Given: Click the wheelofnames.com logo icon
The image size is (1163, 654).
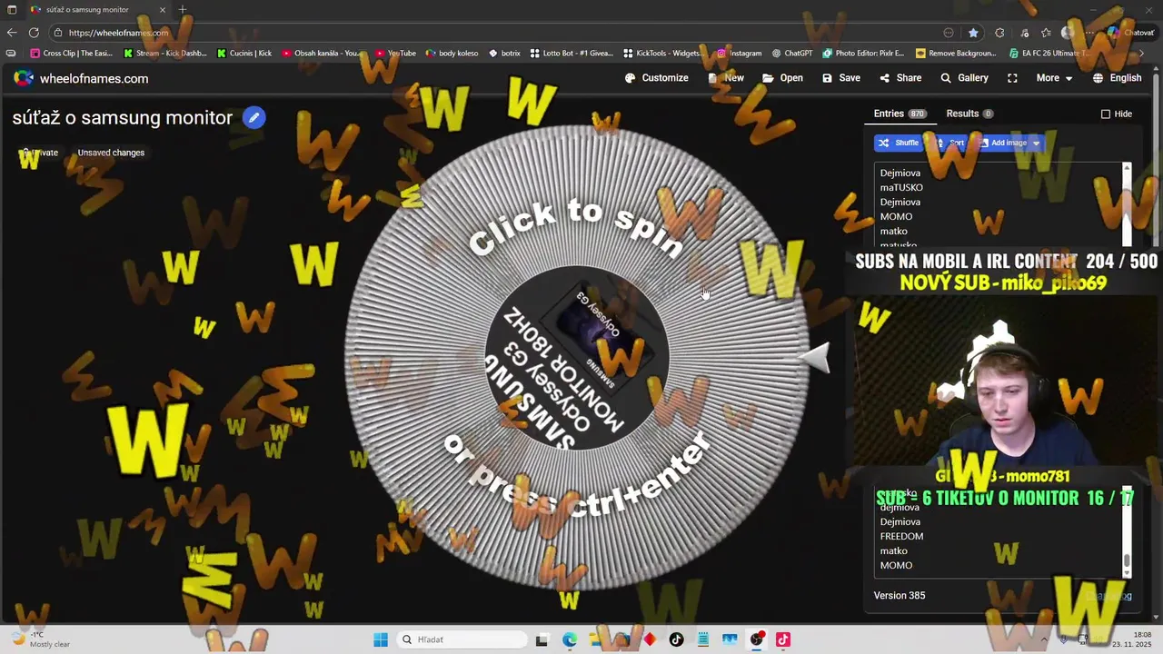Looking at the screenshot, I should click(x=24, y=78).
